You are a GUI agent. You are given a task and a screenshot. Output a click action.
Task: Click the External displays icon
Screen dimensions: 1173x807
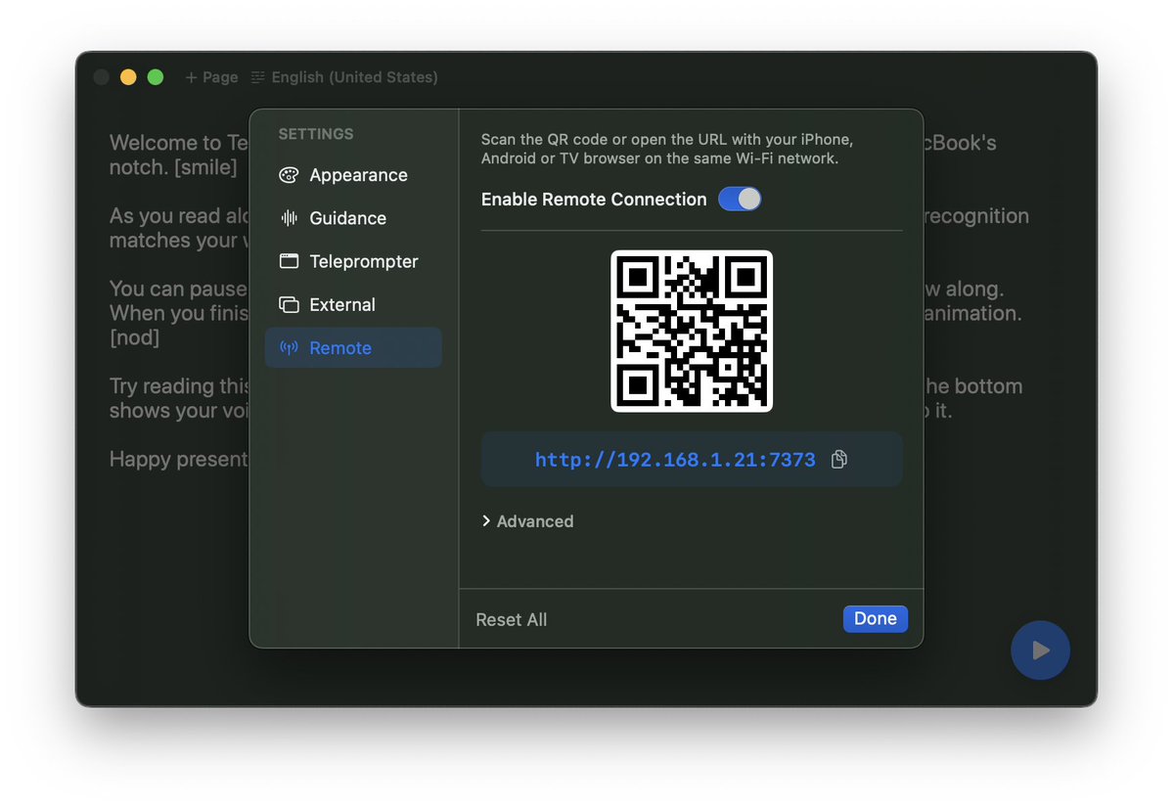point(289,305)
